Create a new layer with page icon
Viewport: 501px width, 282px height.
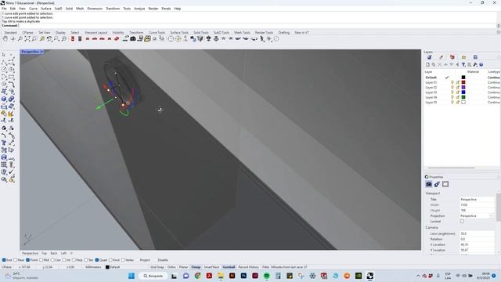(x=428, y=64)
